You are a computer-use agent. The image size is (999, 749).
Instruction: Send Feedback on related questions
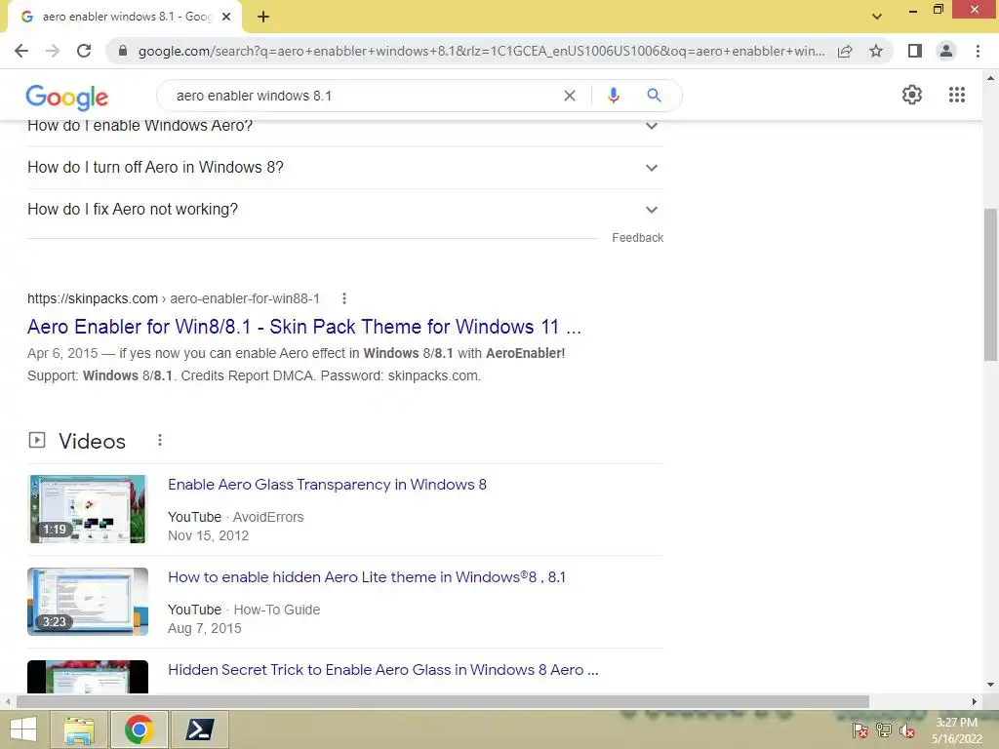point(637,238)
